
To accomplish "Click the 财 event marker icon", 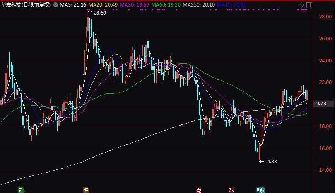I will tap(258, 190).
